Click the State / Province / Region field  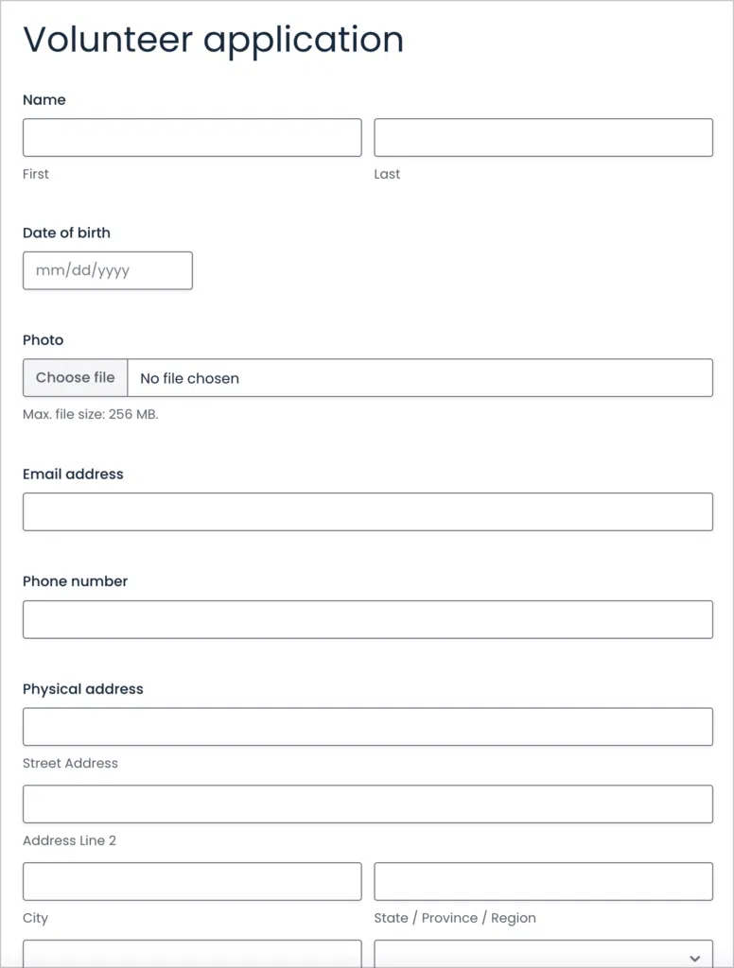coord(543,881)
